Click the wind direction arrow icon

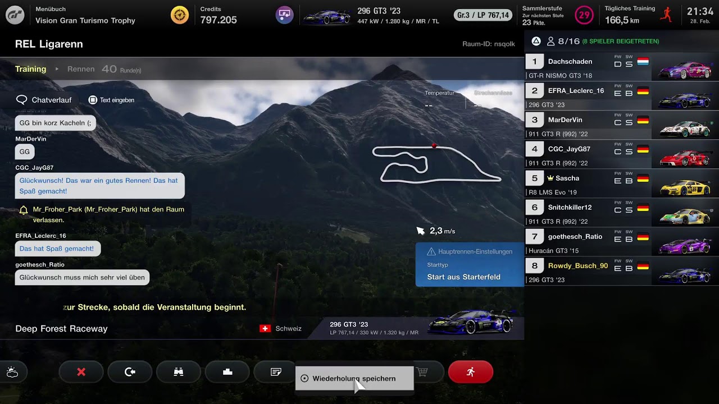click(x=421, y=231)
